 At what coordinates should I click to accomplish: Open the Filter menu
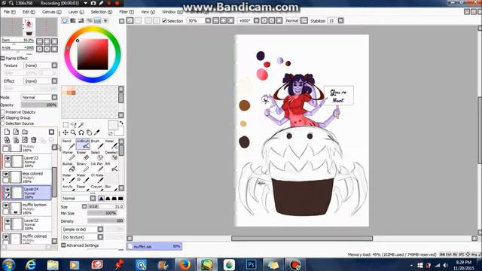127,12
